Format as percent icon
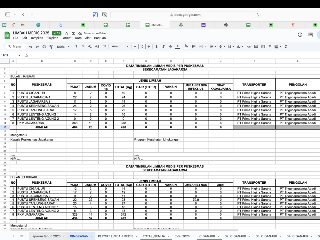 point(83,46)
